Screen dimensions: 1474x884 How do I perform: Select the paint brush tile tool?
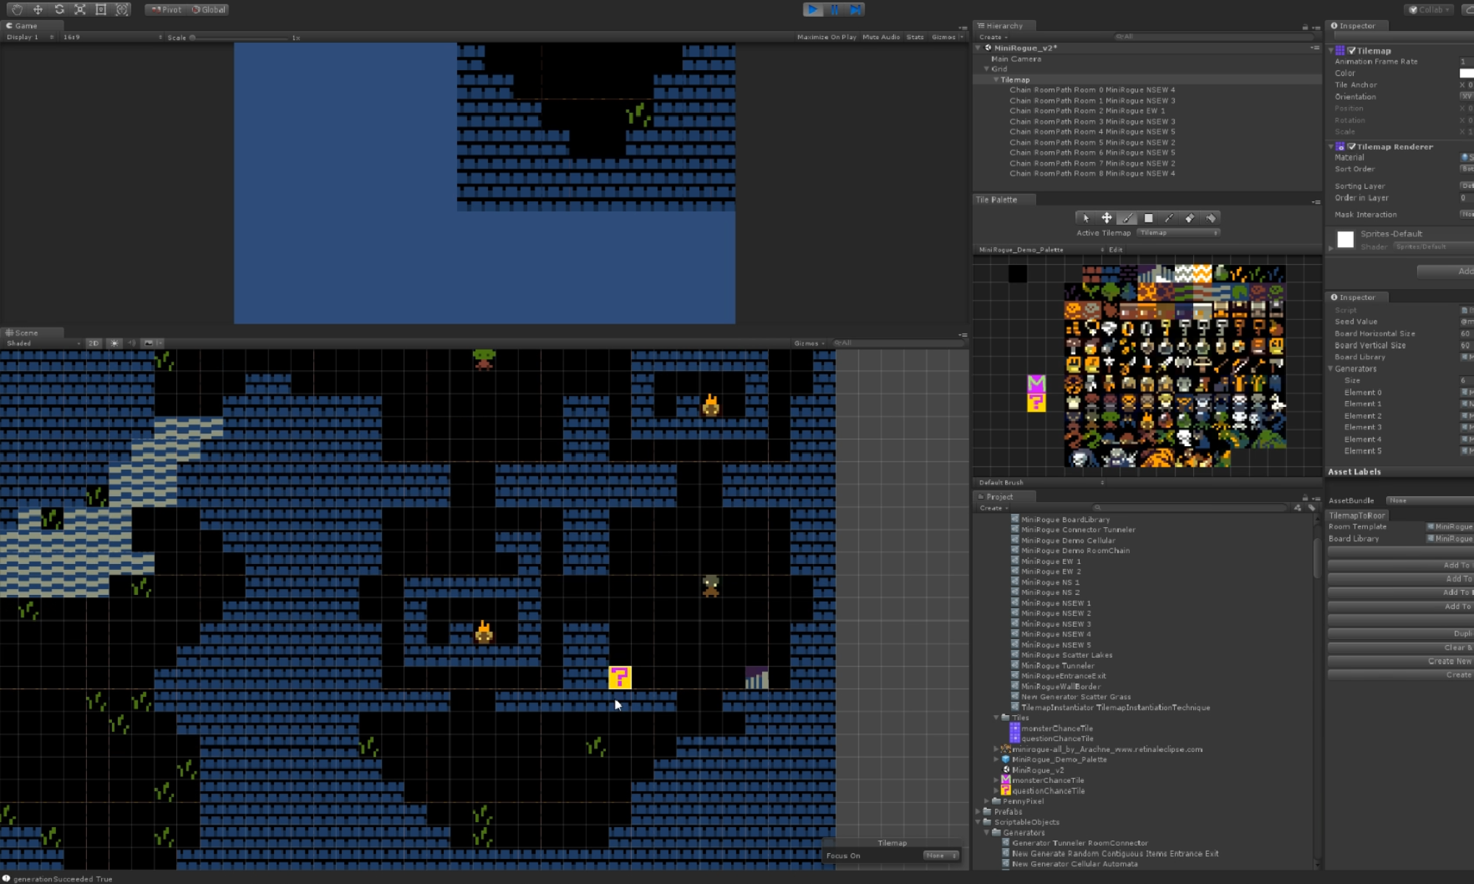pos(1127,217)
